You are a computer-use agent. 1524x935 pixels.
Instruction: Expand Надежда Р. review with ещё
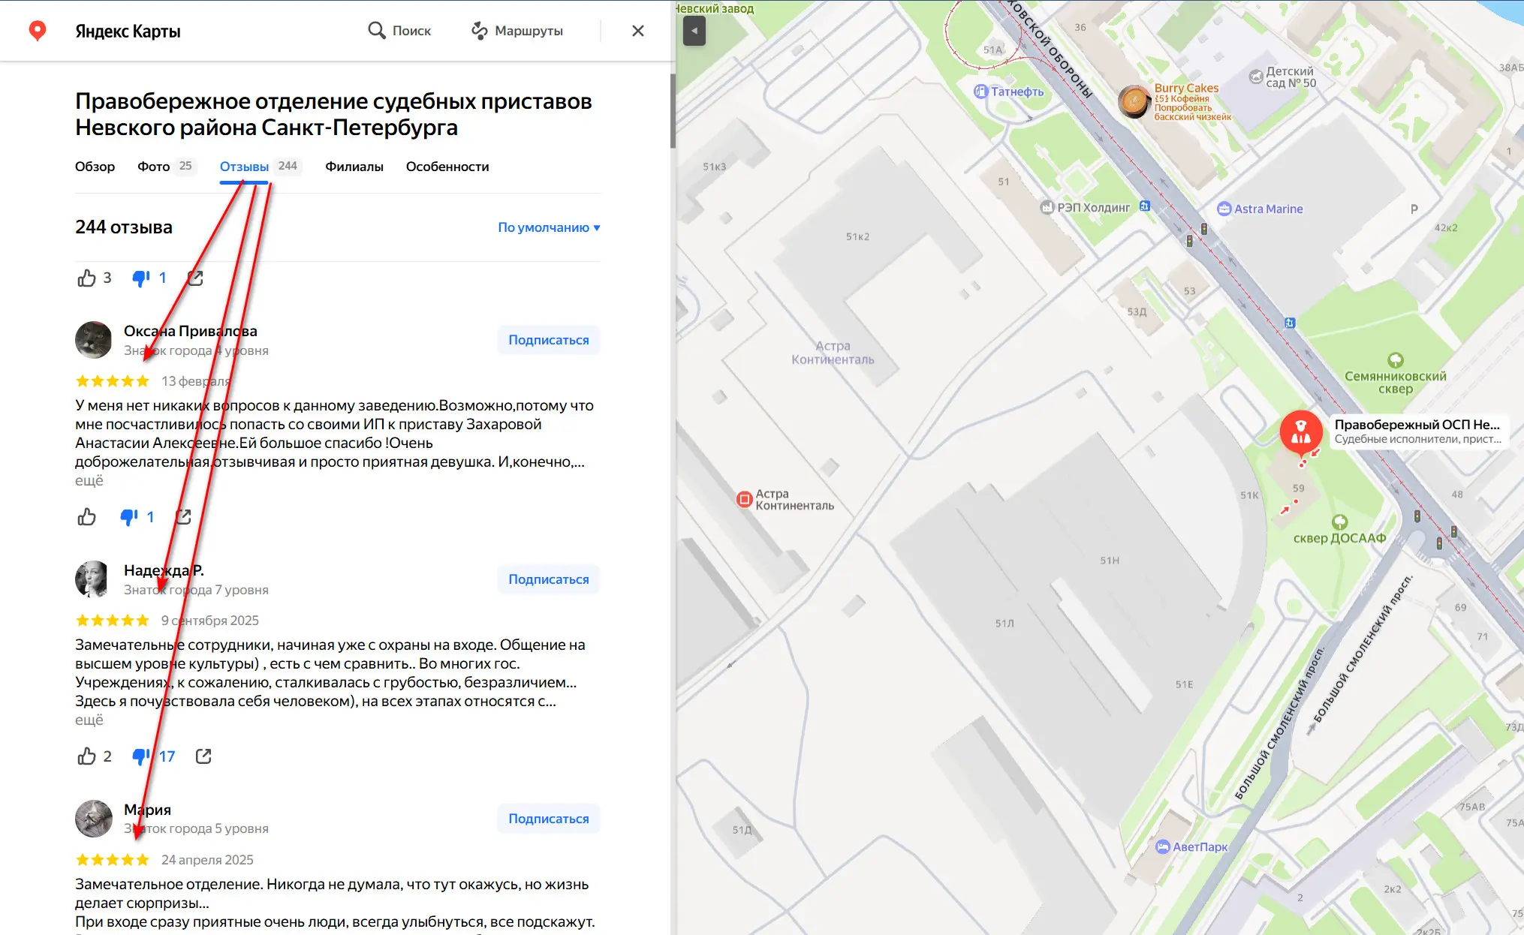[x=89, y=720]
